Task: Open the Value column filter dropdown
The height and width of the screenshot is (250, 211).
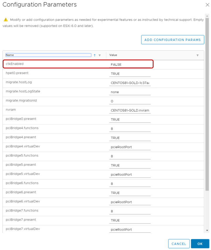Action: [x=197, y=55]
